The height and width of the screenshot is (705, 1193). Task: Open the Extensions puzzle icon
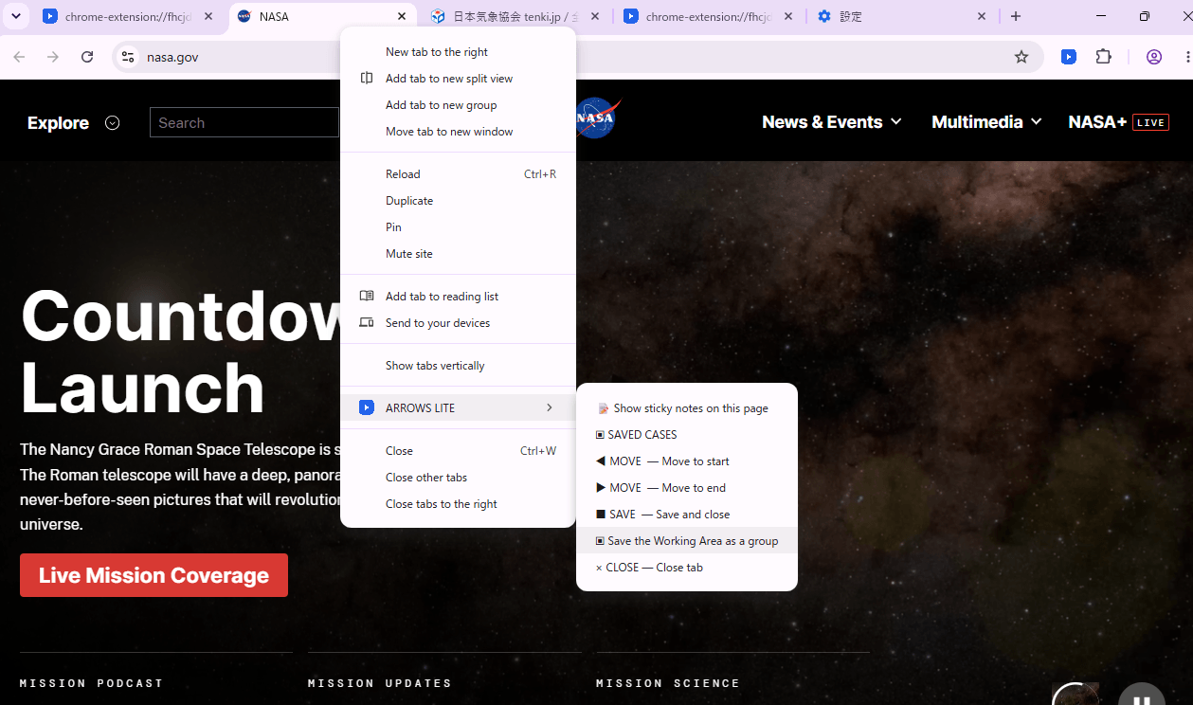click(x=1103, y=57)
